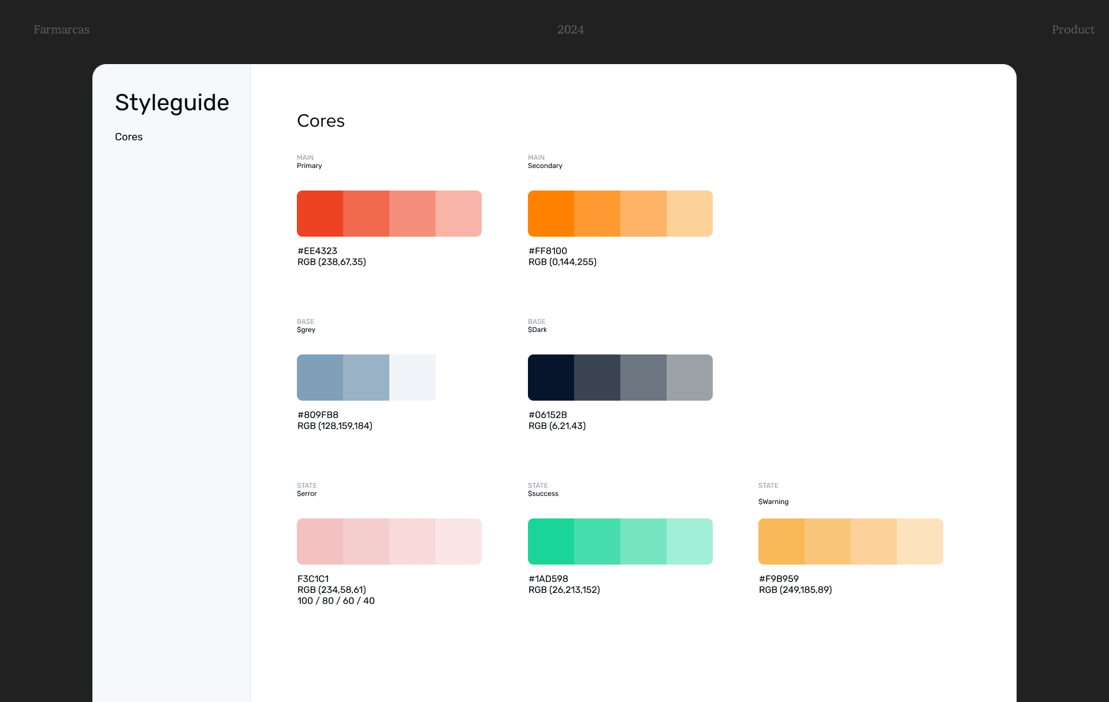Select the palest $Warning cream swatch
This screenshot has width=1109, height=702.
pos(920,542)
